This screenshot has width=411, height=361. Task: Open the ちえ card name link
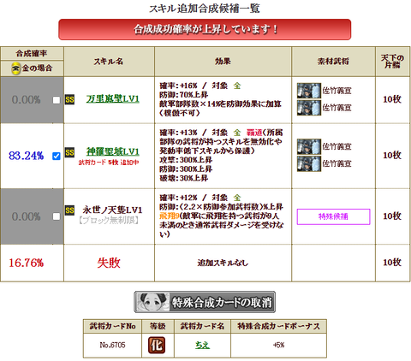pyautogui.click(x=202, y=345)
